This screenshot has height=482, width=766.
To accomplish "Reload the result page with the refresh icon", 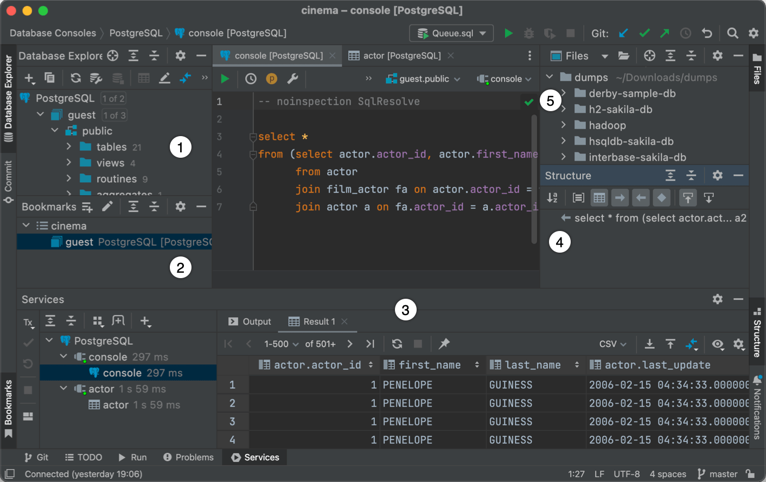I will [397, 344].
